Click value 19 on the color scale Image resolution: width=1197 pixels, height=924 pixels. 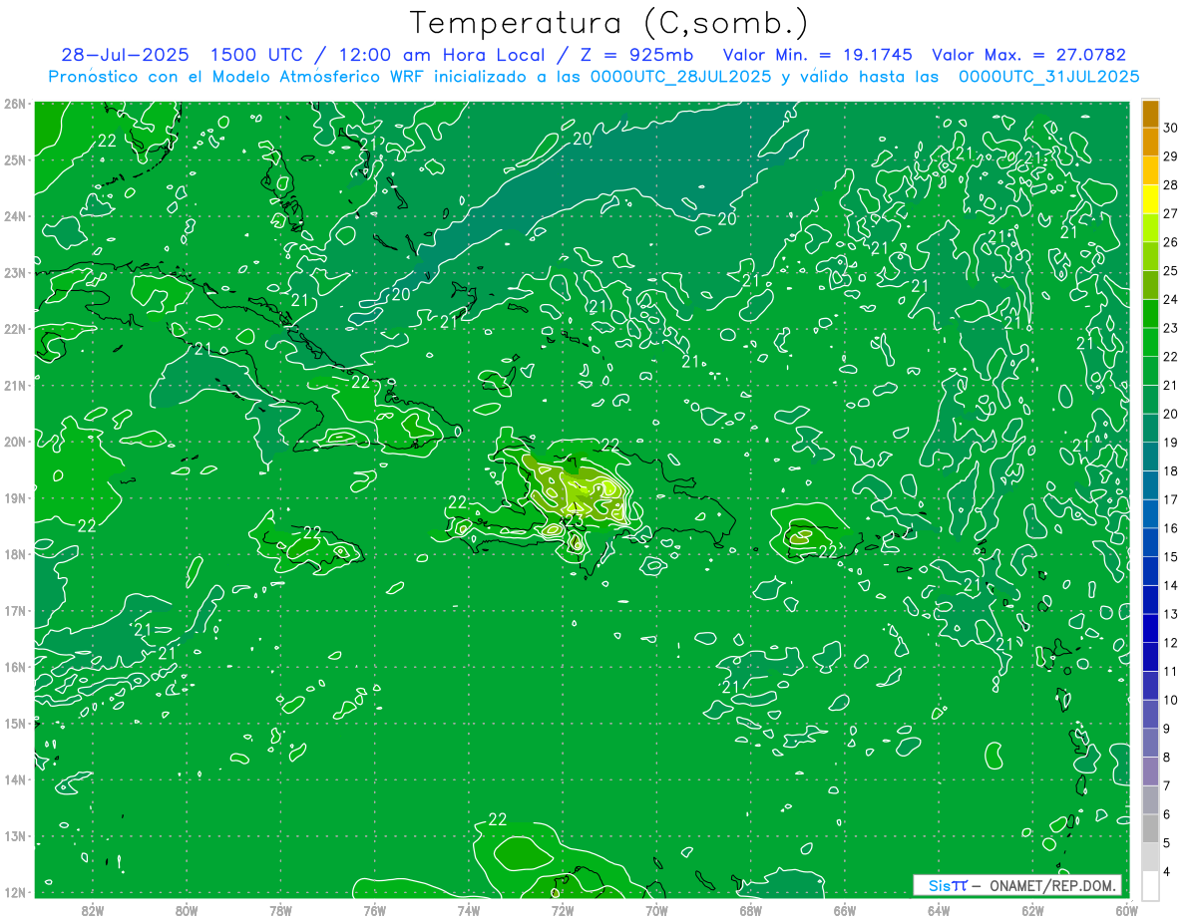click(1171, 443)
